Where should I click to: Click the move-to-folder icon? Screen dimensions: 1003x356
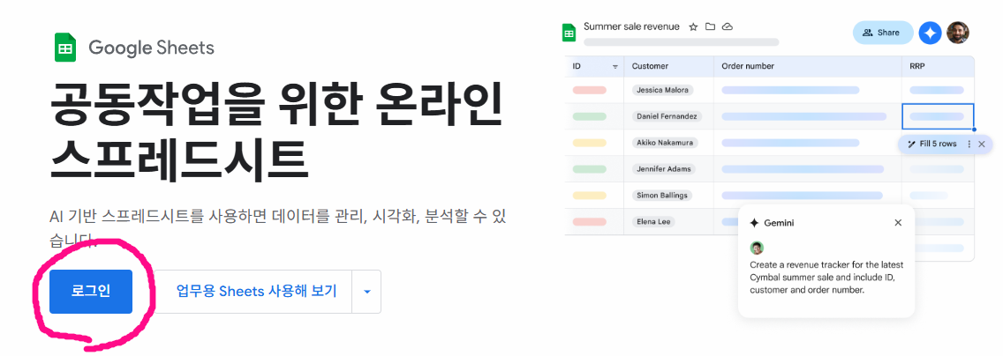pos(710,26)
